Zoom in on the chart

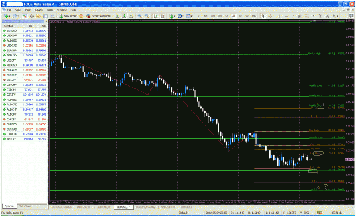[140, 16]
